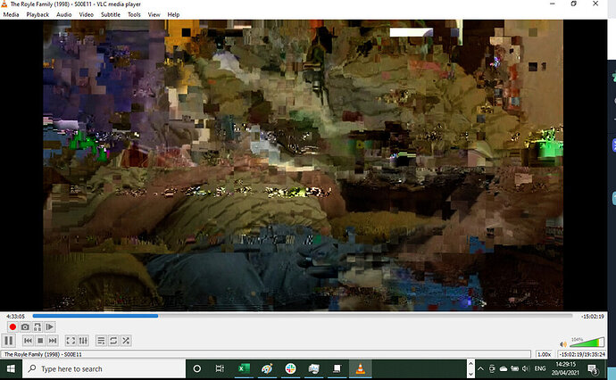
Task: Switch to Excel on taskbar
Action: click(x=244, y=368)
